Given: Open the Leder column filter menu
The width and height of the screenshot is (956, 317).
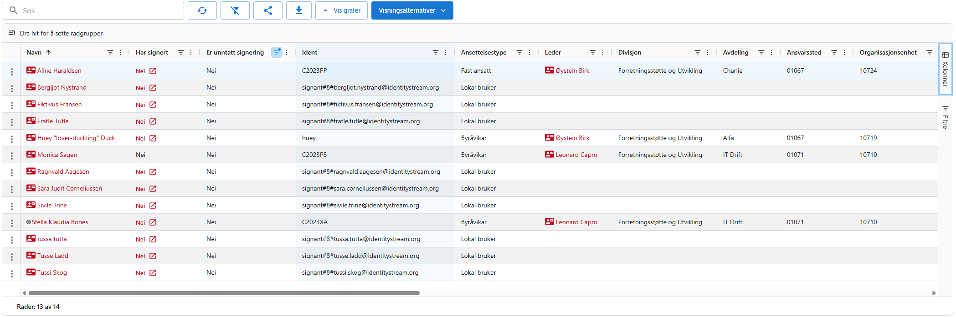Looking at the screenshot, I should pyautogui.click(x=592, y=52).
